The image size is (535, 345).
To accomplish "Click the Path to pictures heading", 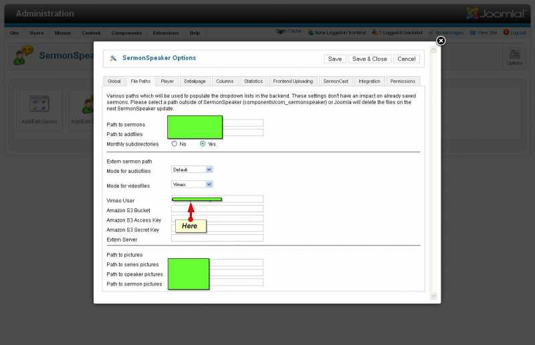I will (x=124, y=255).
